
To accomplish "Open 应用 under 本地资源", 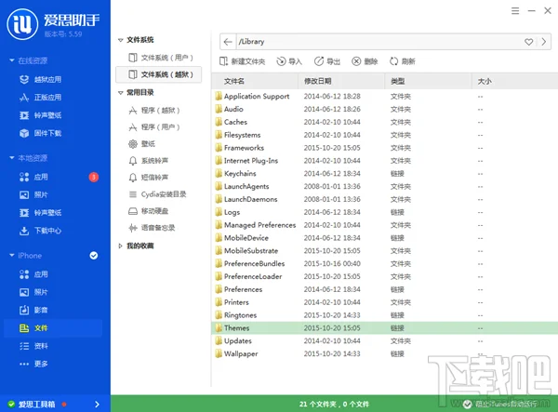I will [x=33, y=177].
